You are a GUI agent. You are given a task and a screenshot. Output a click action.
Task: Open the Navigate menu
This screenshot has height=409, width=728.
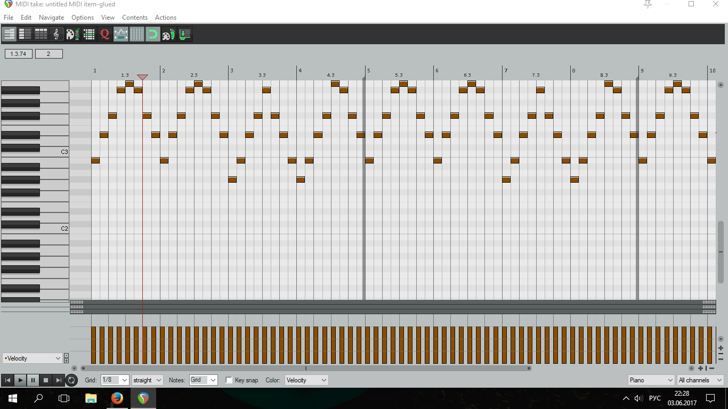tap(52, 18)
